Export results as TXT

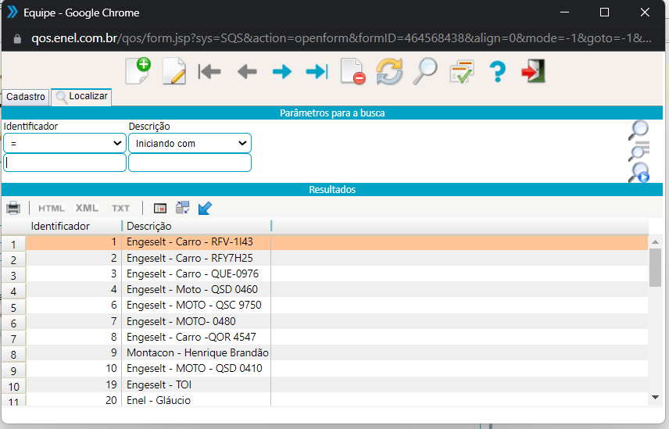click(x=120, y=208)
